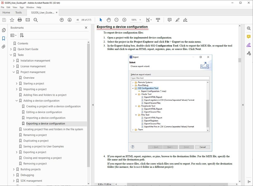Screen dimensions: 253x186
Task: Activate the Selection arrow tool
Action: point(101,20)
